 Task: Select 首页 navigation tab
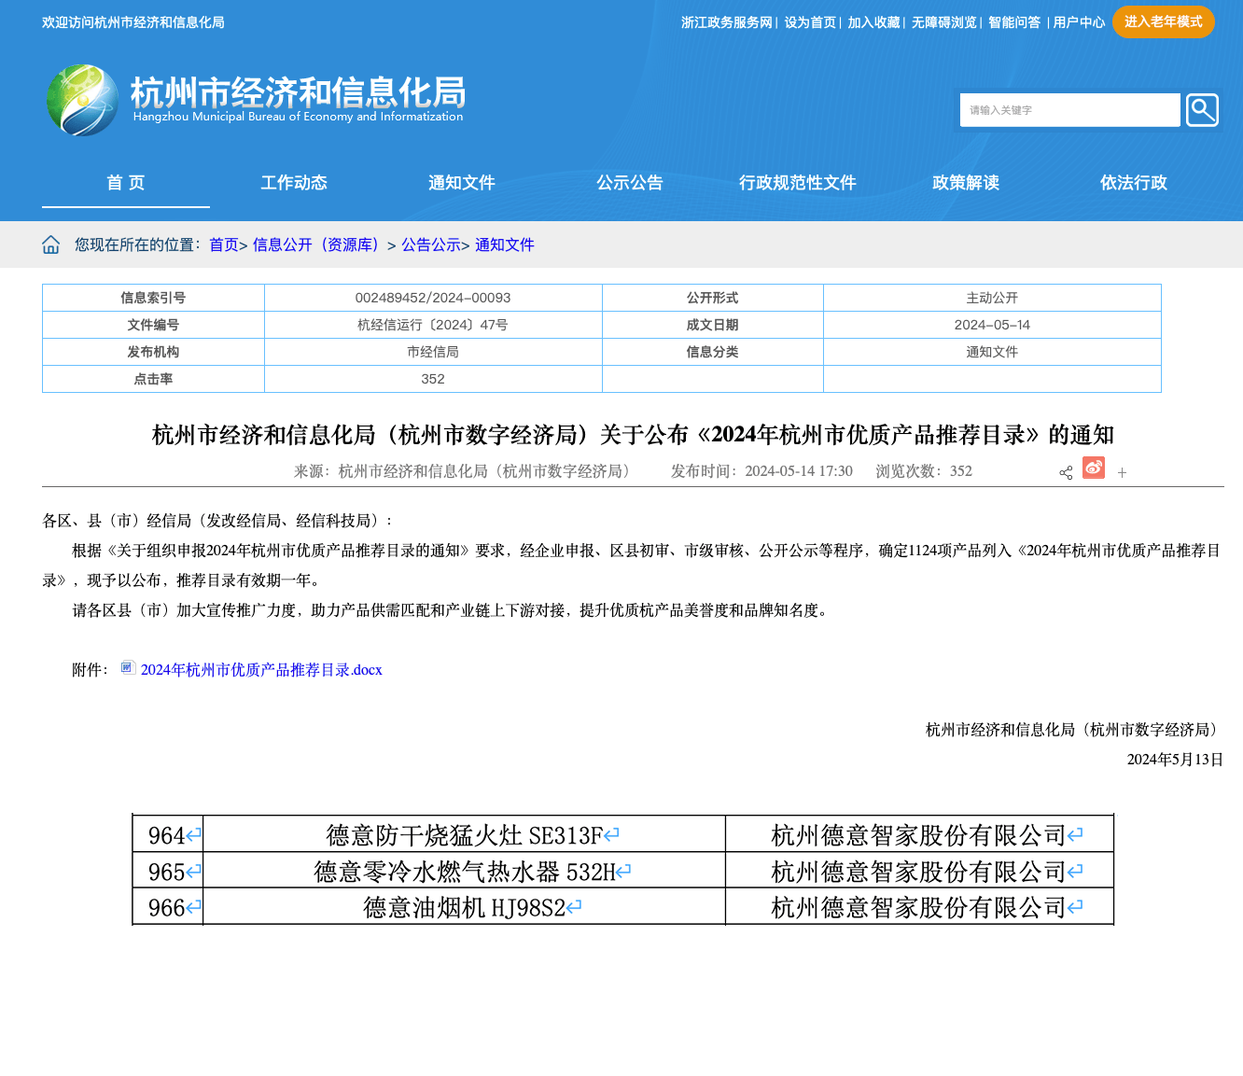pyautogui.click(x=126, y=183)
